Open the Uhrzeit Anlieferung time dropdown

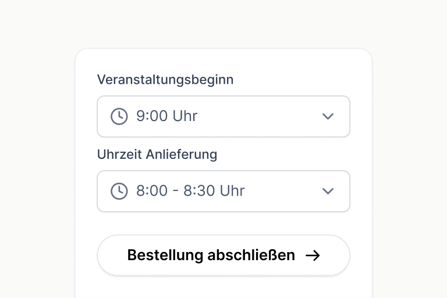[x=223, y=191]
